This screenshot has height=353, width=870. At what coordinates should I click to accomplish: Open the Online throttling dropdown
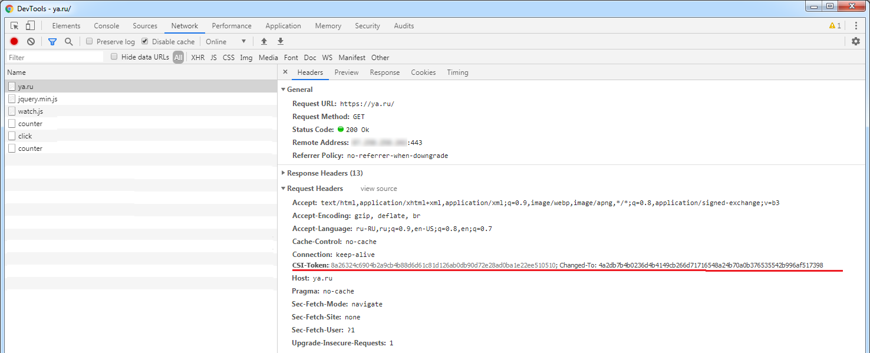pyautogui.click(x=226, y=41)
